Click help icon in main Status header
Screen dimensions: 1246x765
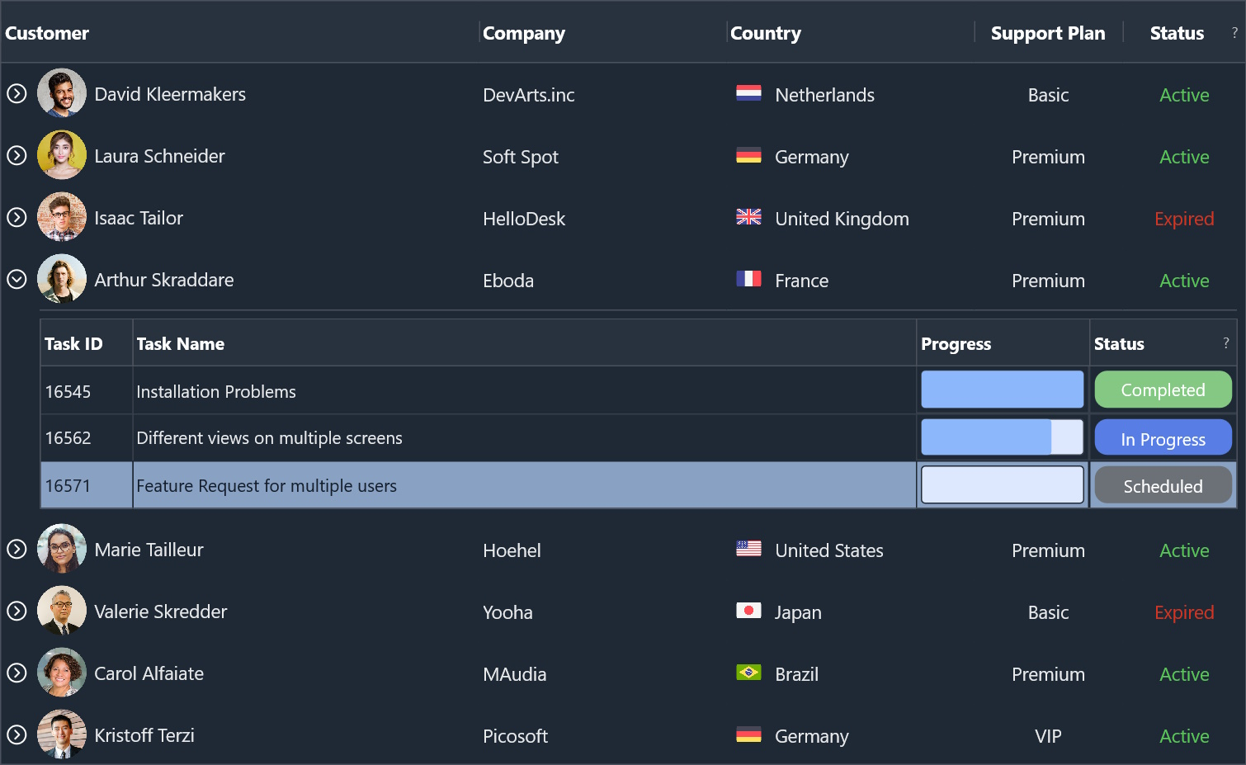click(1234, 33)
